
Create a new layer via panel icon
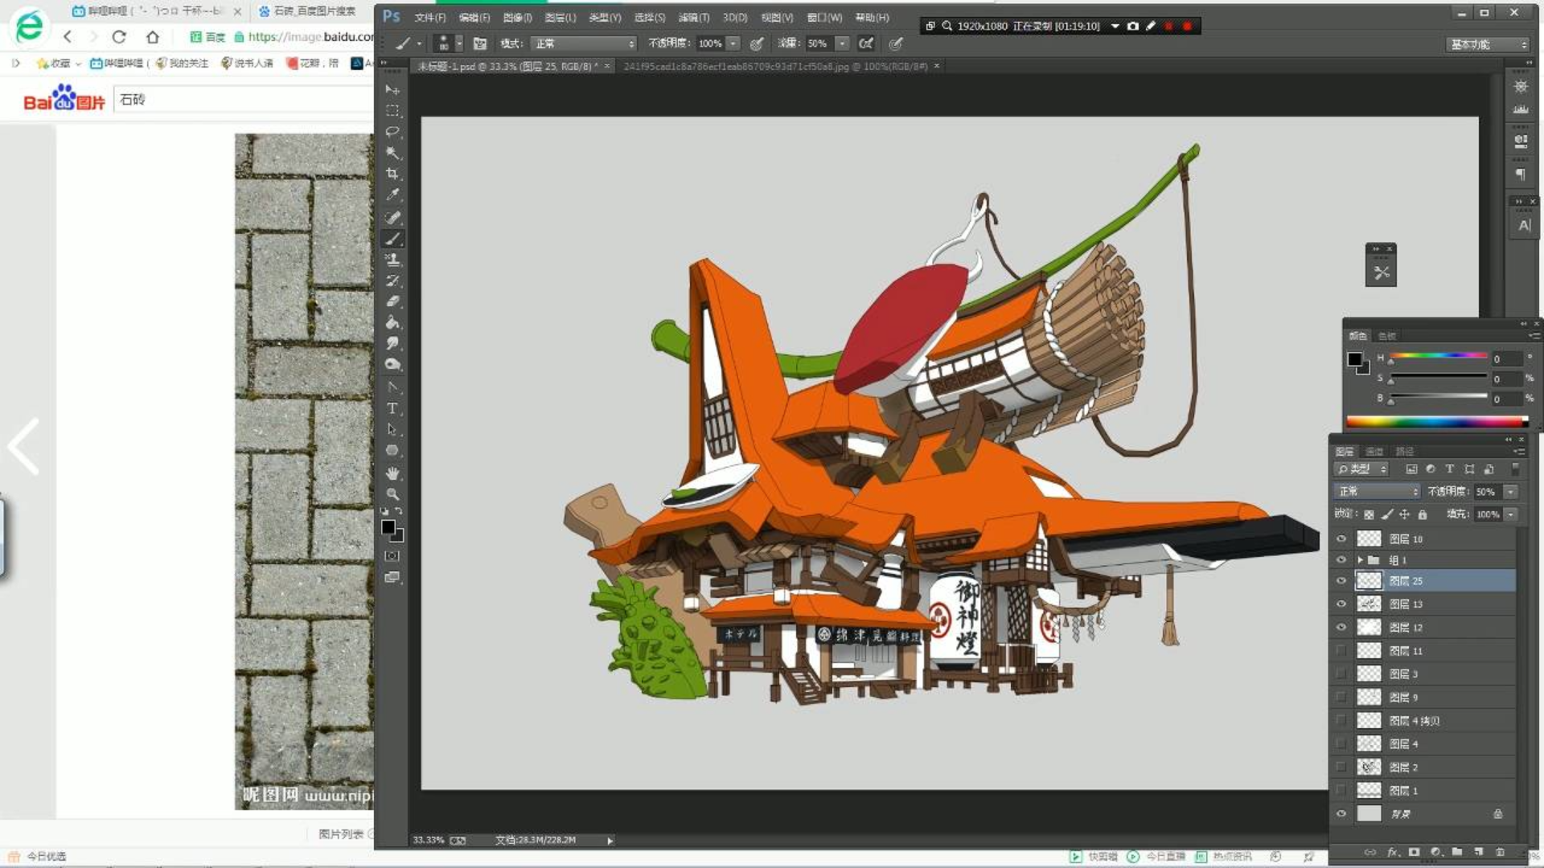1478,852
